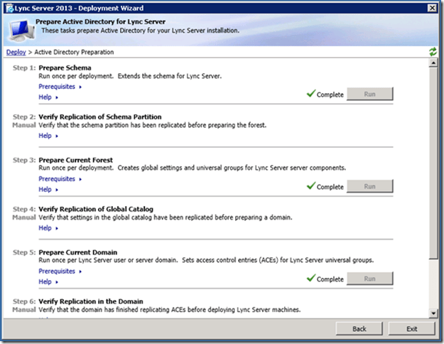Click Run for Prepare Schema step
Screen dimensions: 444x344
[369, 95]
